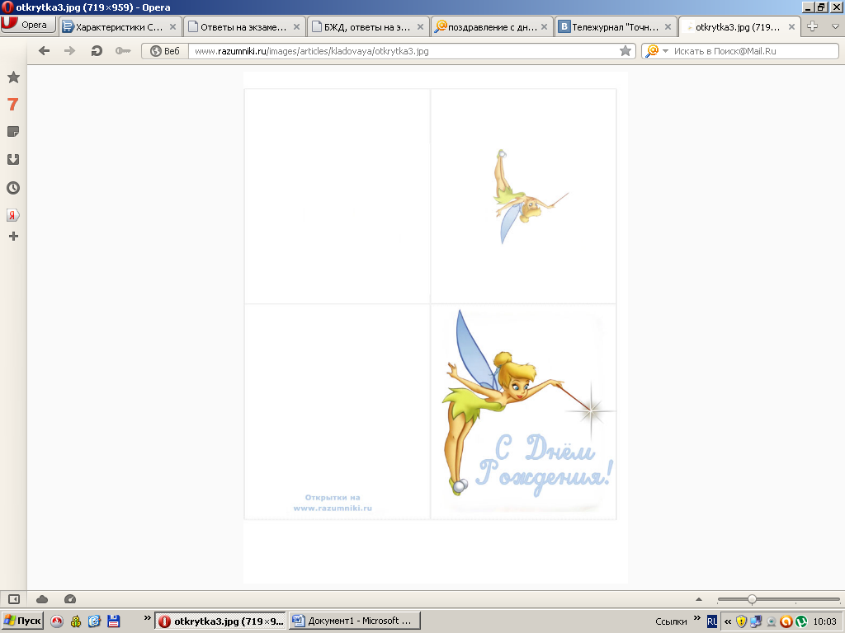Click the displayed birthday card image
This screenshot has width=845, height=633.
coord(436,327)
